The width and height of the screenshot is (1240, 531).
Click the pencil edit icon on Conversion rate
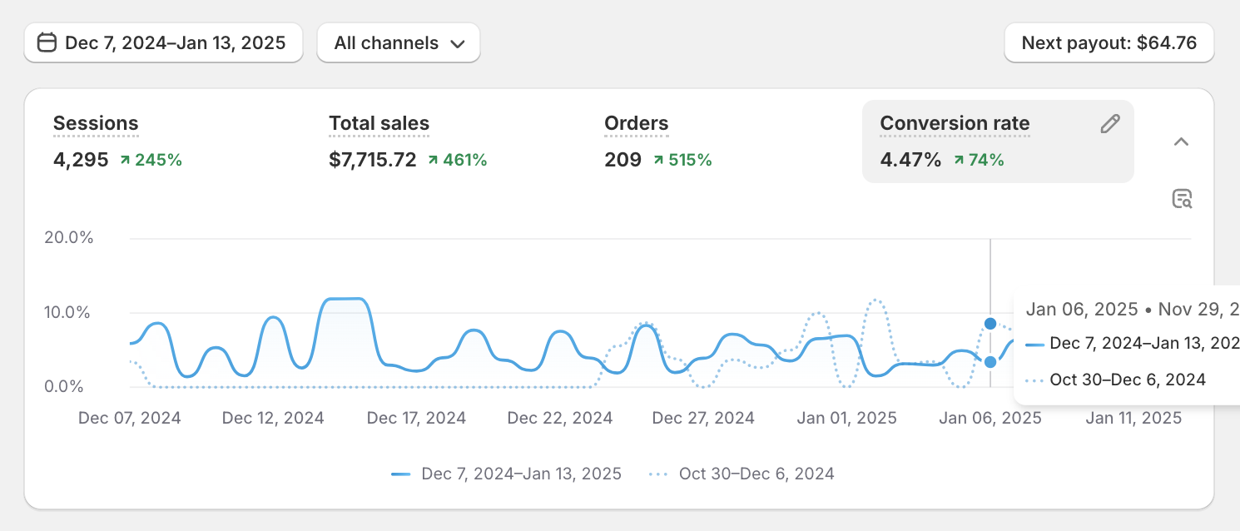(x=1110, y=125)
